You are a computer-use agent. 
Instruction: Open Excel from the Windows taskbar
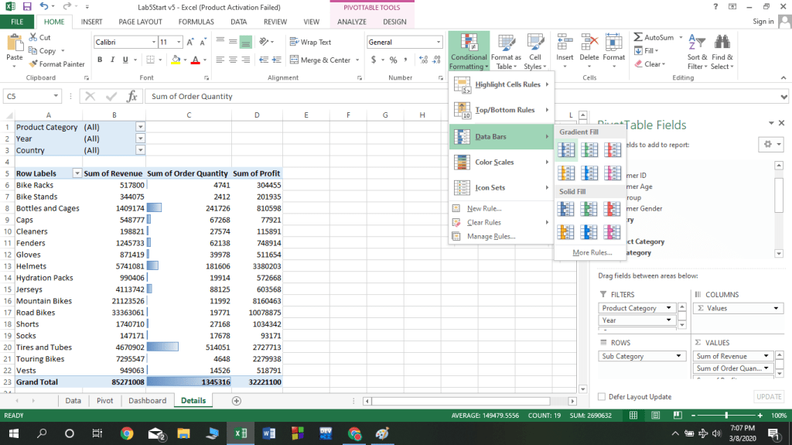click(x=240, y=433)
